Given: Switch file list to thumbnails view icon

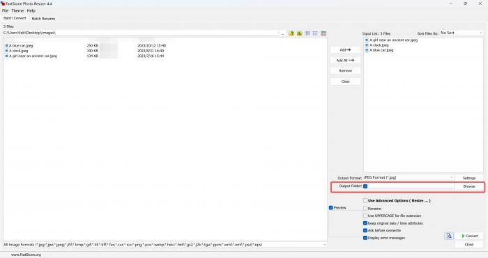Looking at the screenshot, I should coord(307,33).
